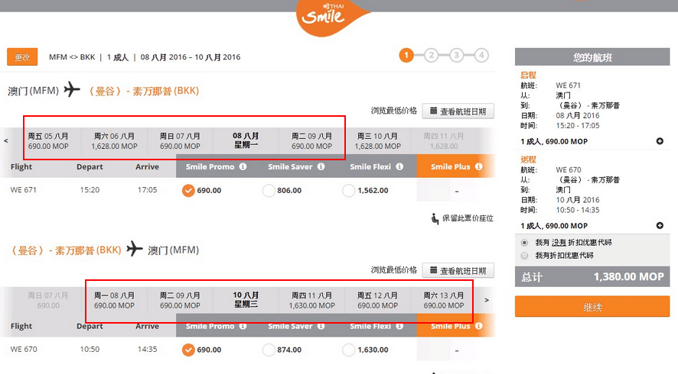
Task: Select return date 周五 12 八月
Action: (377, 300)
